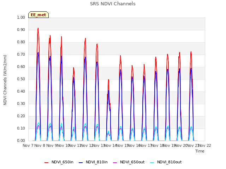Screen dimensions: 226x169
Task: Click the tallest red peak on Nov 7
Action: [x=38, y=29]
